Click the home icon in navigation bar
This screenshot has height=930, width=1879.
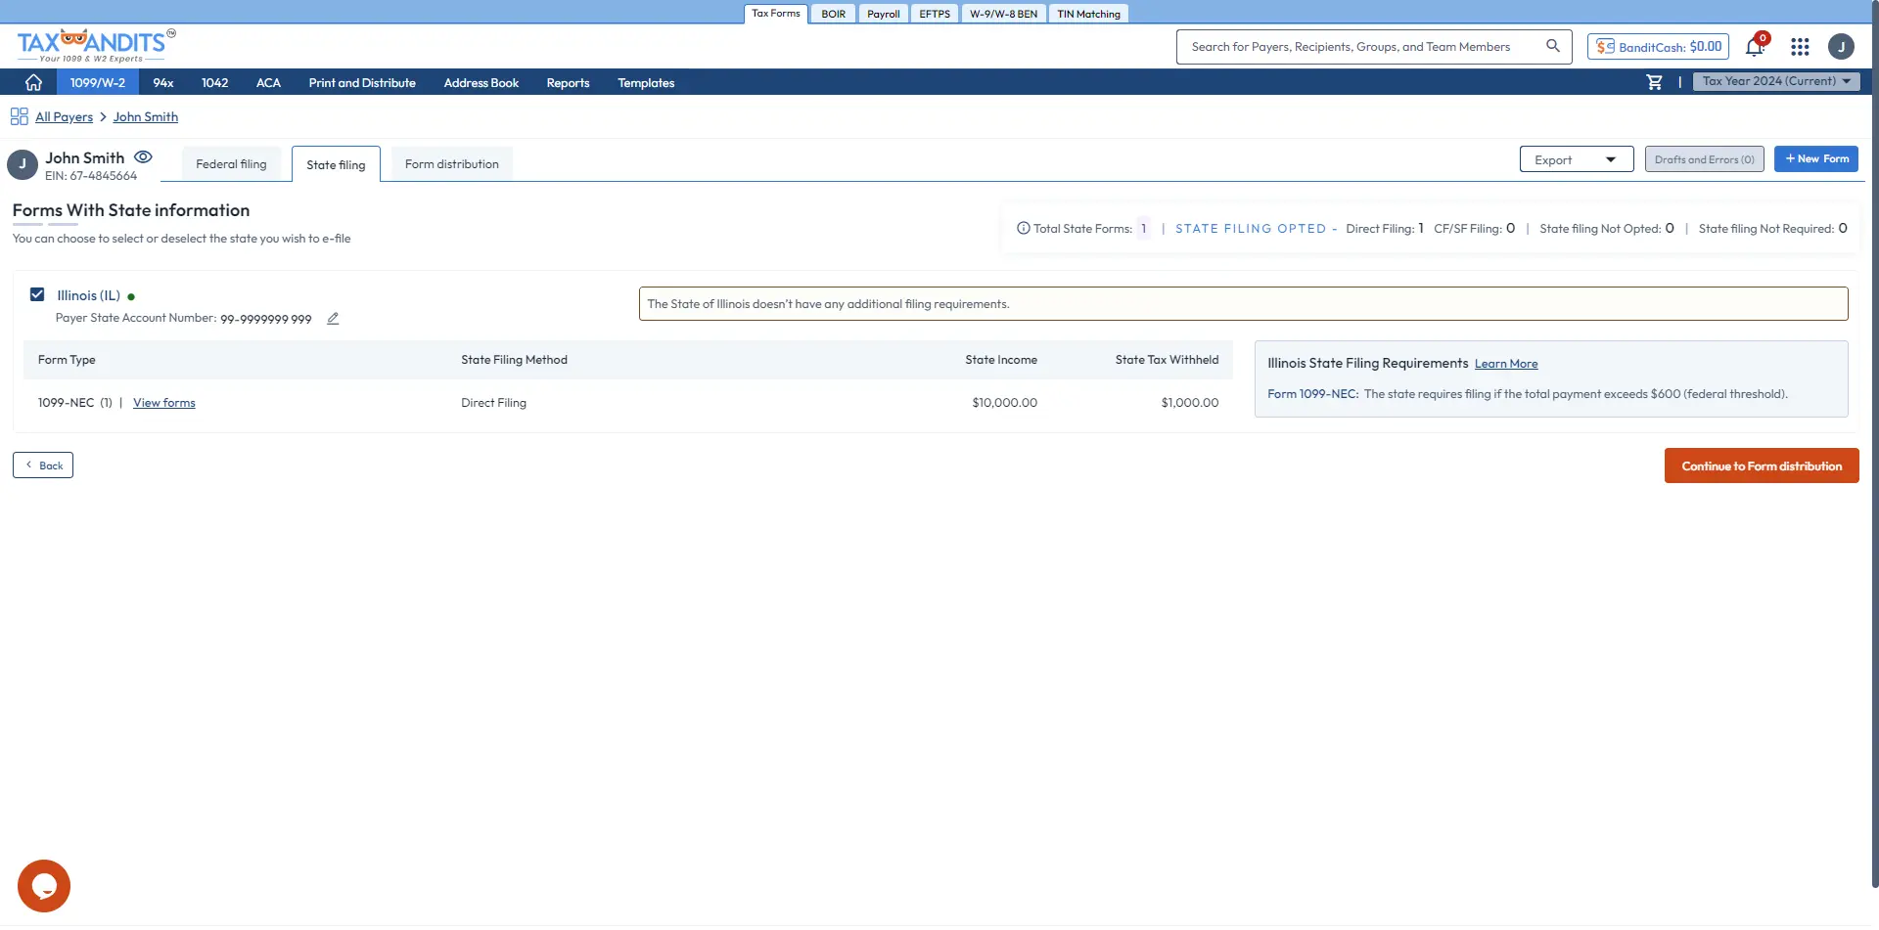click(x=33, y=82)
